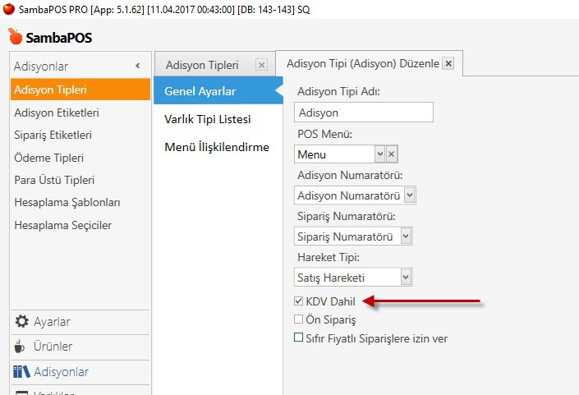This screenshot has height=395, width=579.
Task: Click the Adisyon Tipi Adı text field
Action: click(x=363, y=113)
